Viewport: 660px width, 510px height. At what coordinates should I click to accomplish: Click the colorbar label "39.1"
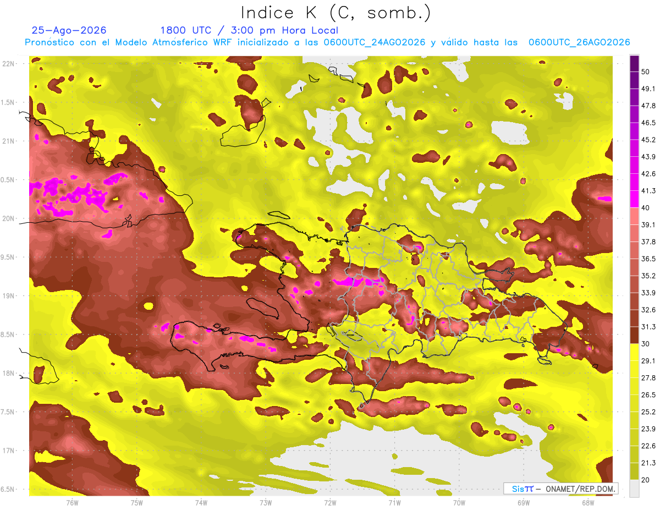tap(648, 224)
